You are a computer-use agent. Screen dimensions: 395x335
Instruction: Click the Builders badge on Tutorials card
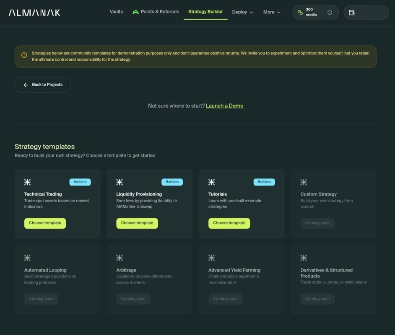pos(264,182)
